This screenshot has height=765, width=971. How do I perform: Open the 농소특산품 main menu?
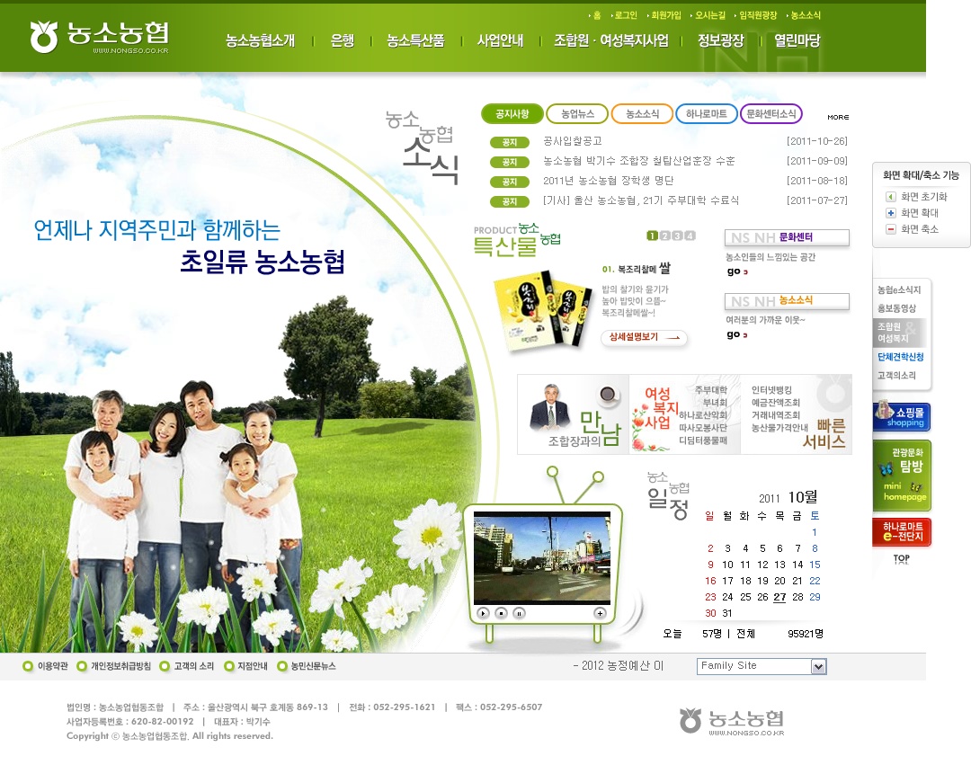(415, 40)
